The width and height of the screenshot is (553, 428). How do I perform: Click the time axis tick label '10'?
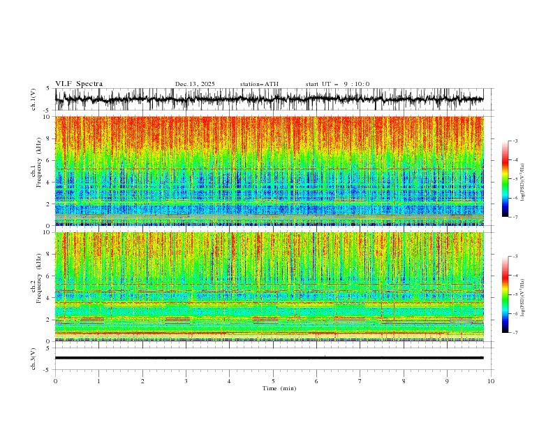(x=491, y=381)
